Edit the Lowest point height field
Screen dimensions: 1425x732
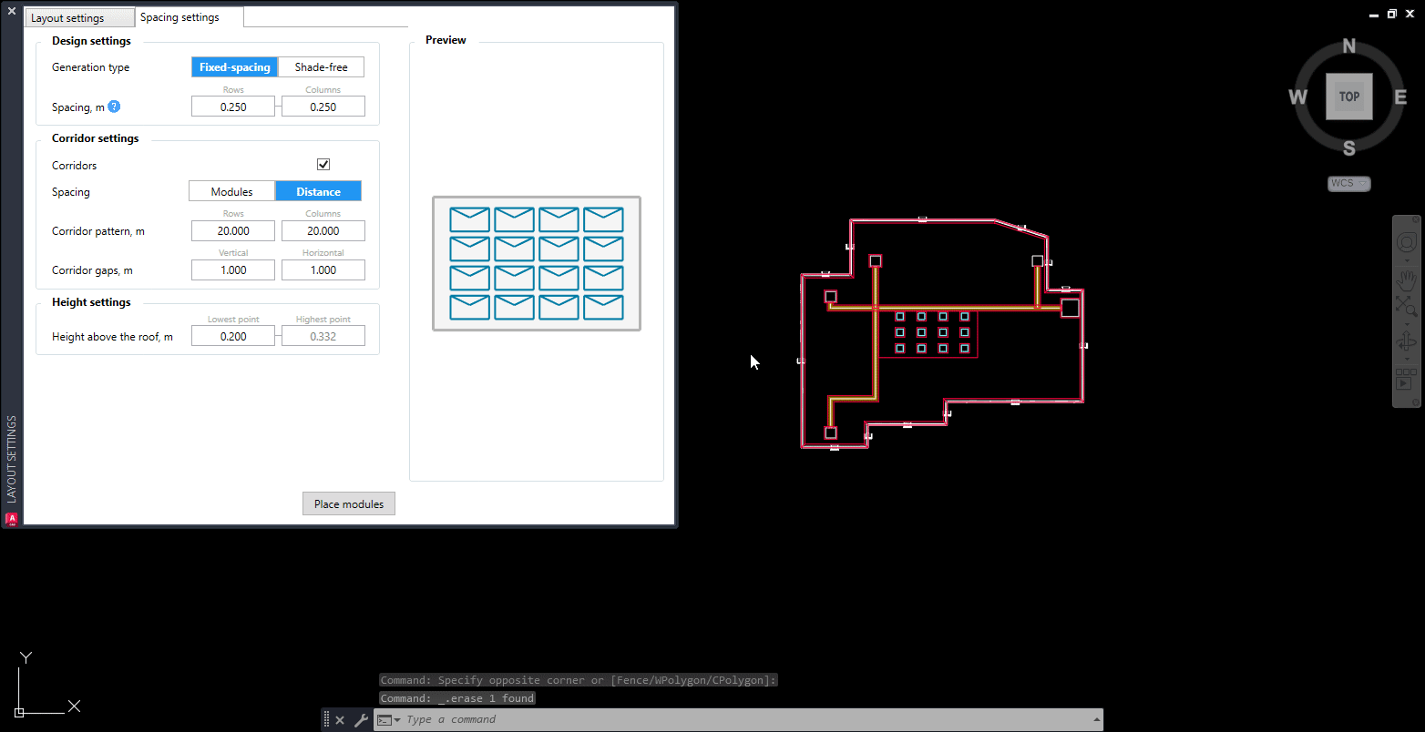233,337
